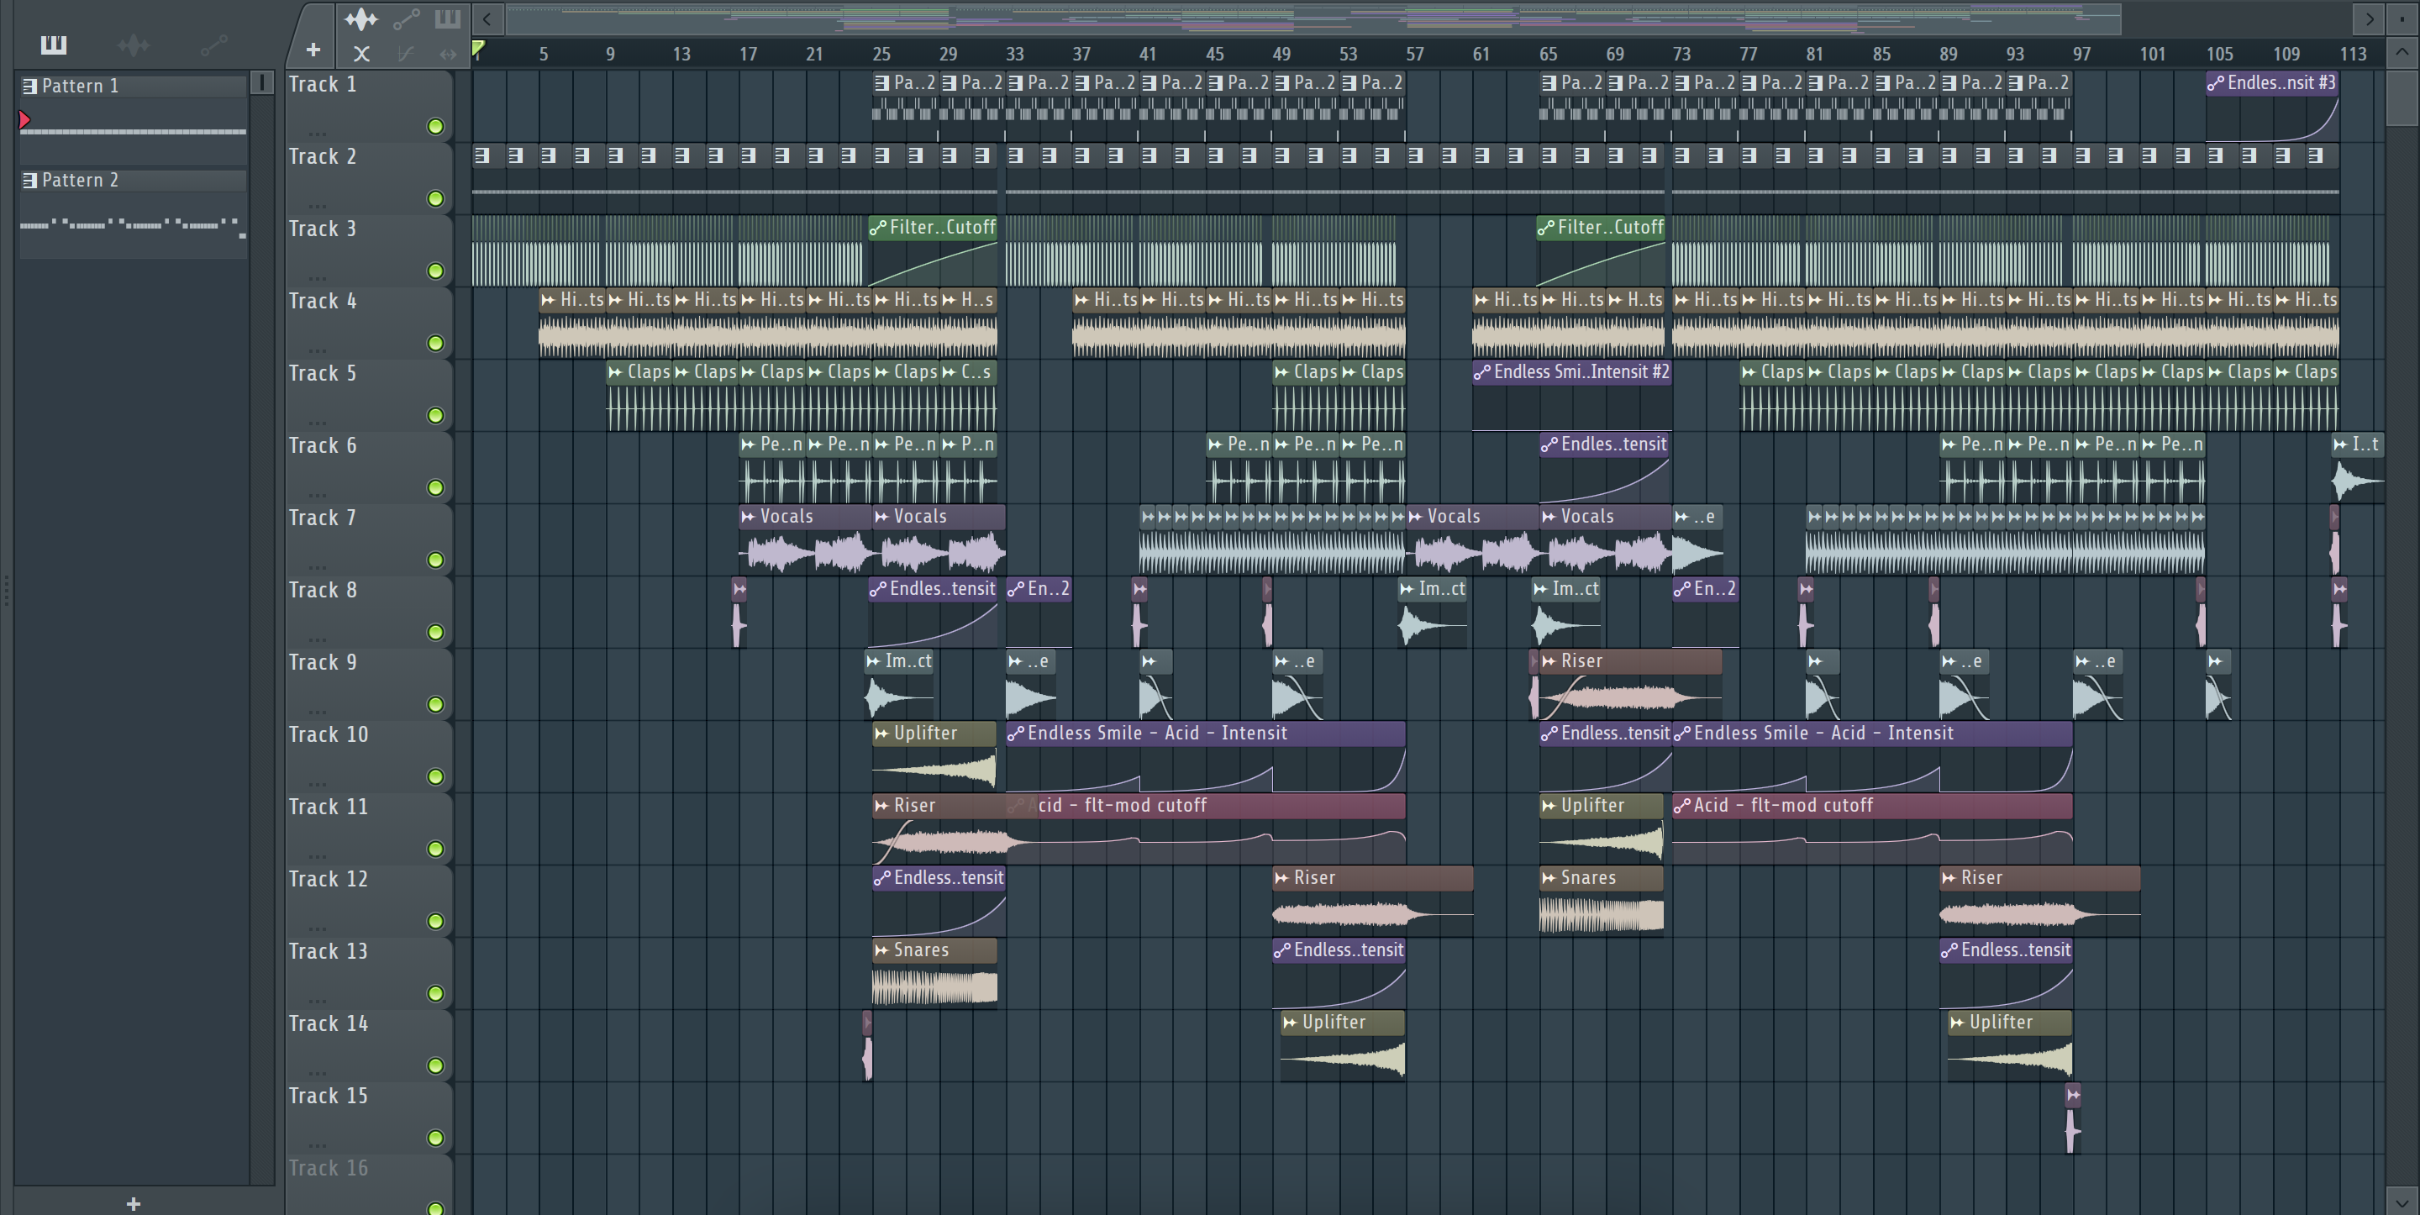Image resolution: width=2420 pixels, height=1215 pixels.
Task: Select the Riser clip at bar 49 on Track 12
Action: 1372,900
